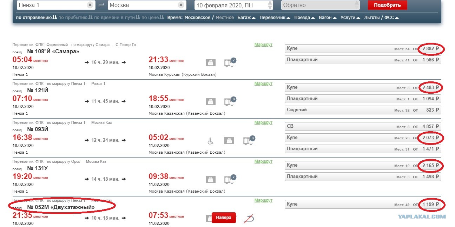Open Маршрут link for train 093Й
The image size is (455, 227).
click(263, 122)
